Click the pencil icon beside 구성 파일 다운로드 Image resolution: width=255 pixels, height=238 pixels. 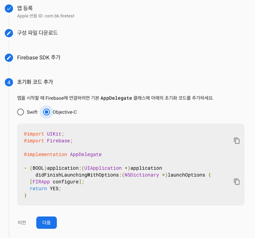click(9, 33)
